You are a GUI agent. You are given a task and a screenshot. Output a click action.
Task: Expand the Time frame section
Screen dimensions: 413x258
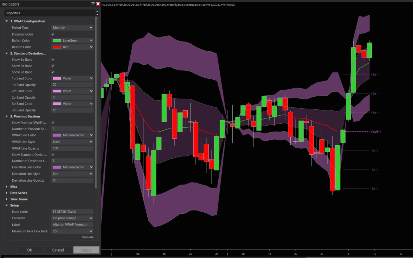(7, 199)
